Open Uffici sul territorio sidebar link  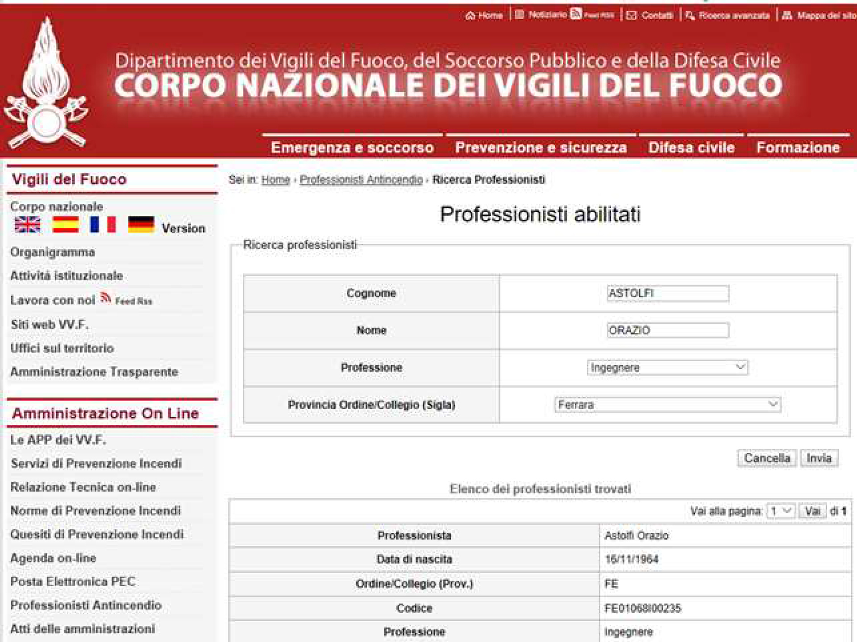coord(62,348)
